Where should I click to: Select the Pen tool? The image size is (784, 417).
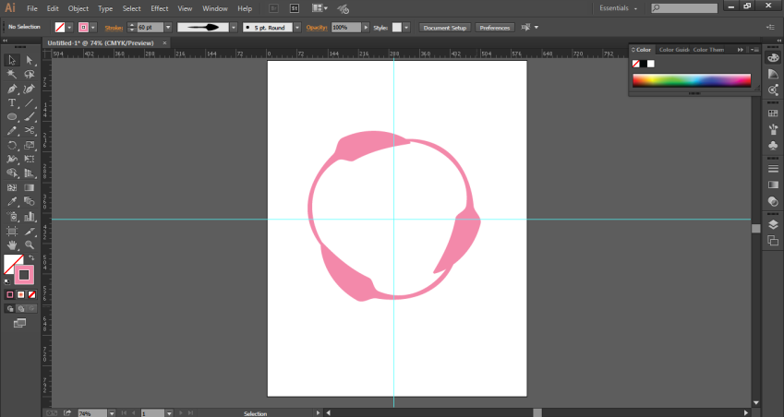(x=12, y=89)
